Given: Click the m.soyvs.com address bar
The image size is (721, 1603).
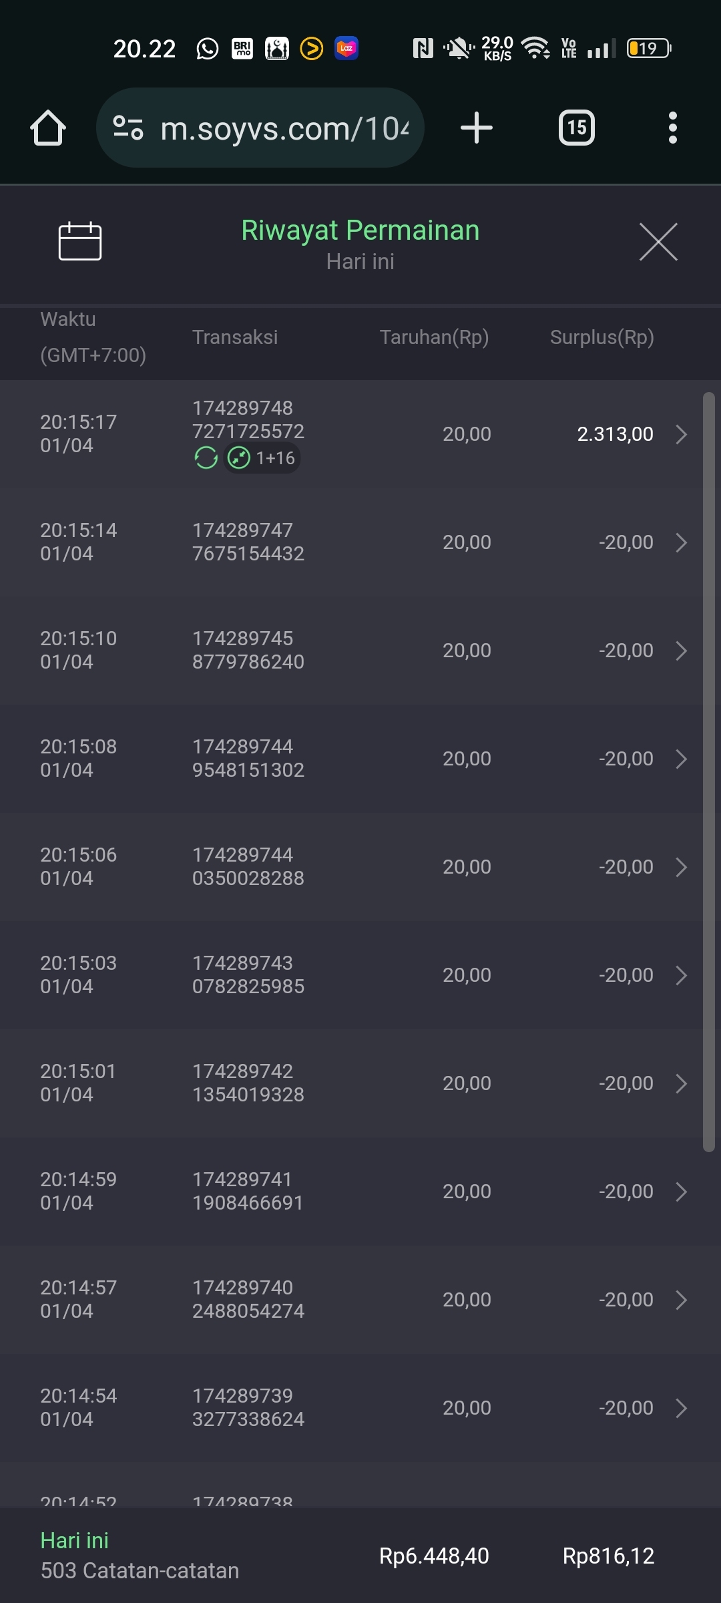Looking at the screenshot, I should coord(284,128).
